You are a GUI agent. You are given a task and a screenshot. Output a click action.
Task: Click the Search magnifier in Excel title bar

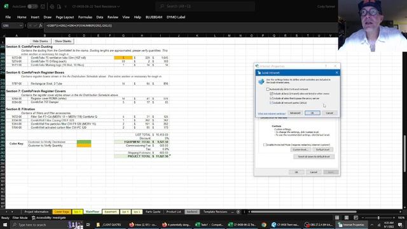click(x=162, y=6)
